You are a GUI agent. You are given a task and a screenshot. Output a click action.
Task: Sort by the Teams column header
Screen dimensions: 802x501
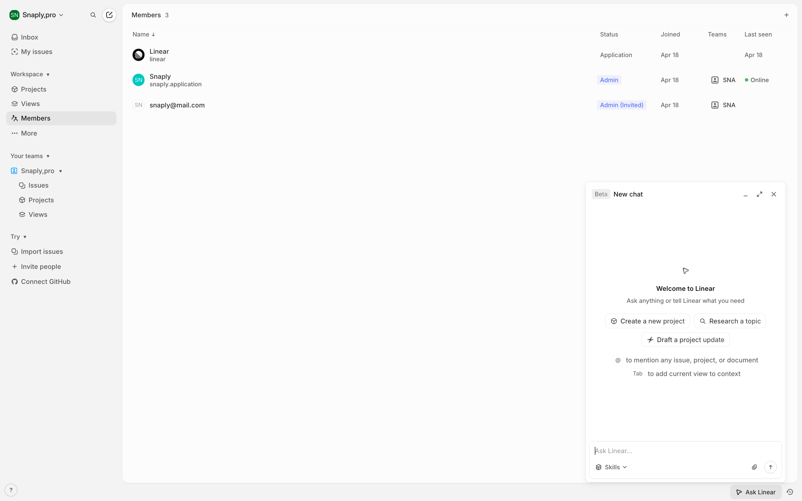[x=717, y=35]
